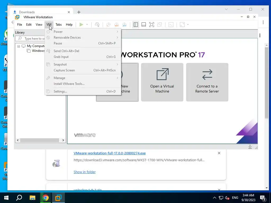Click Open a Virtual Machine tile
Viewport: 271px width, 203px height.
[162, 82]
